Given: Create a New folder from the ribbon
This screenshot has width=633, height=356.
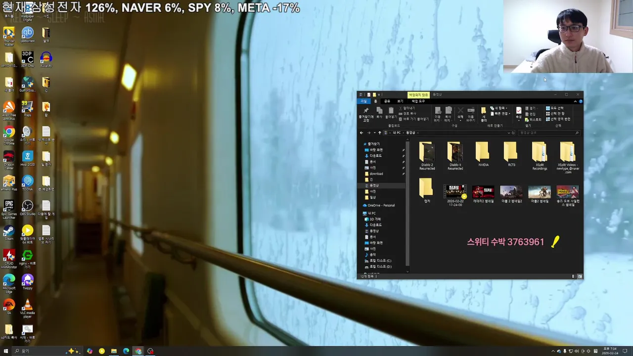Looking at the screenshot, I should click(x=484, y=114).
